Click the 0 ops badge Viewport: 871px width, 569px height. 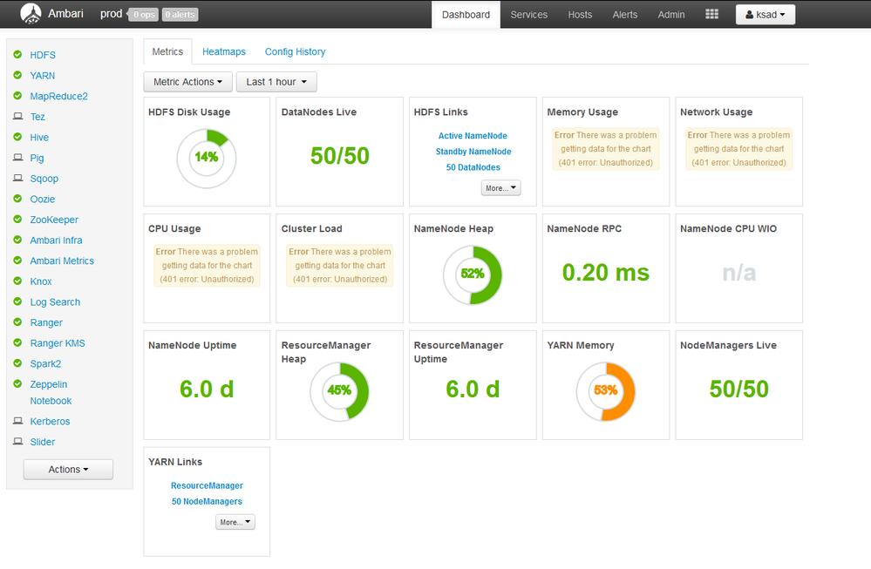144,15
